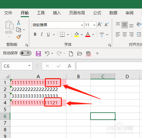Open font color dropdown arrow
Image resolution: width=142 pixels, height=138 pixels.
click(x=93, y=34)
